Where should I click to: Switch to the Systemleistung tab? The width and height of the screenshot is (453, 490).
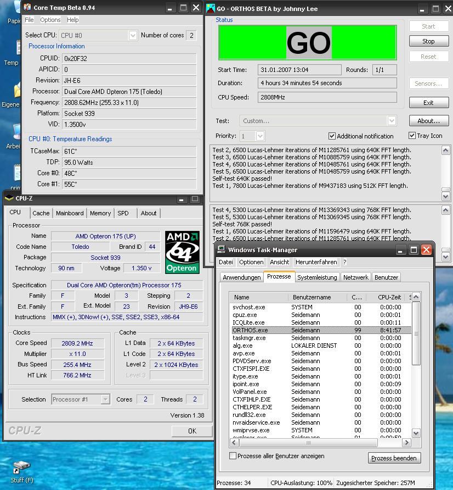click(317, 277)
